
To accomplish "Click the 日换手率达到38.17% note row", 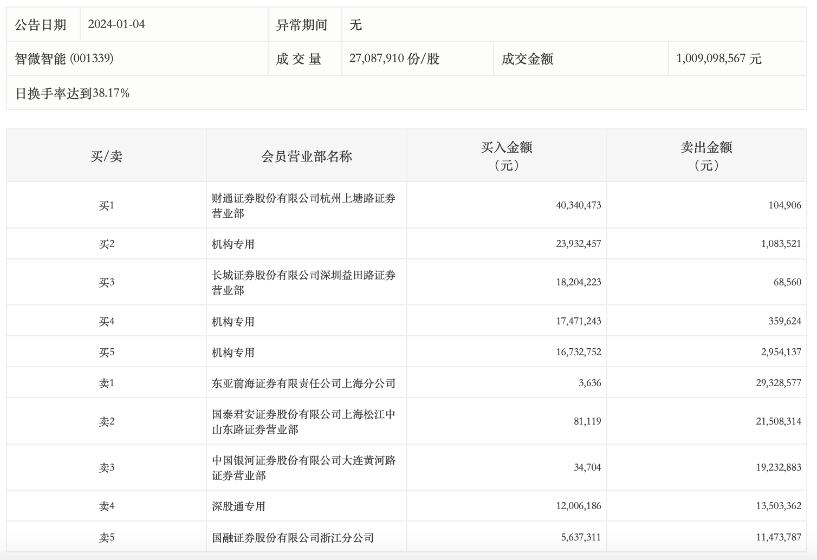I will (x=72, y=93).
